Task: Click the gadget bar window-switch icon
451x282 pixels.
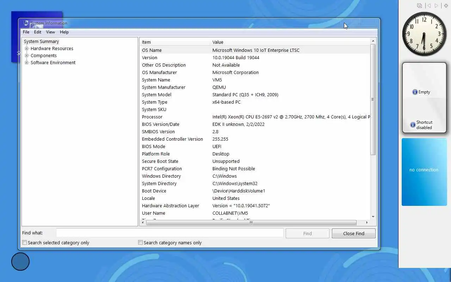Action: pyautogui.click(x=419, y=6)
